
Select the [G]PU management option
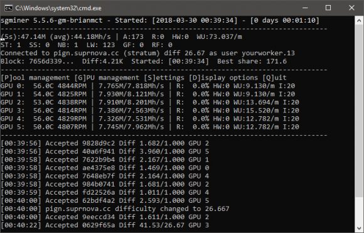point(107,78)
